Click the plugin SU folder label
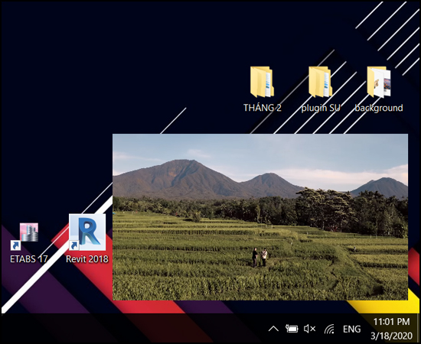 (x=321, y=108)
